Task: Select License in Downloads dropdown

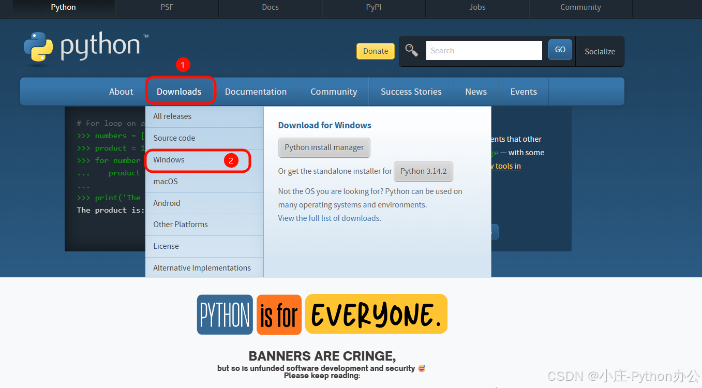Action: [x=204, y=246]
